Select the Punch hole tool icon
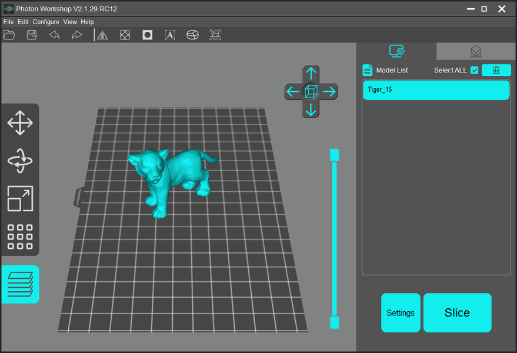Image resolution: width=517 pixels, height=353 pixels. [148, 35]
